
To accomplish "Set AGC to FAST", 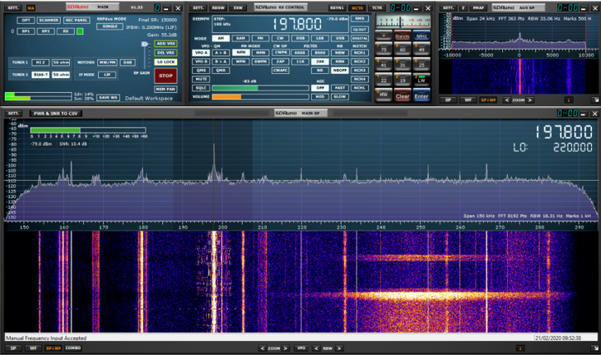I will 340,88.
